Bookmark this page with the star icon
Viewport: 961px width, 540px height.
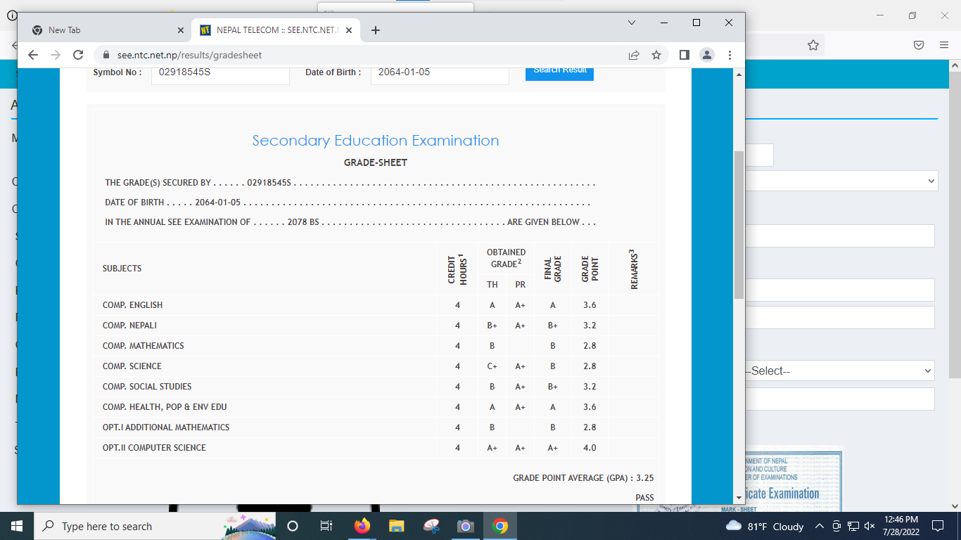tap(656, 55)
